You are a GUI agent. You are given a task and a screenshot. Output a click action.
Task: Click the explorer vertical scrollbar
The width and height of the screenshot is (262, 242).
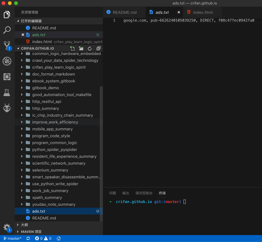[x=101, y=153]
